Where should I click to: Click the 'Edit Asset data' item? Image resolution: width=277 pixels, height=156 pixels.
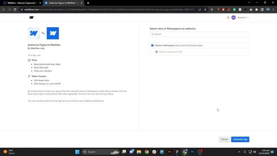pos(42,80)
